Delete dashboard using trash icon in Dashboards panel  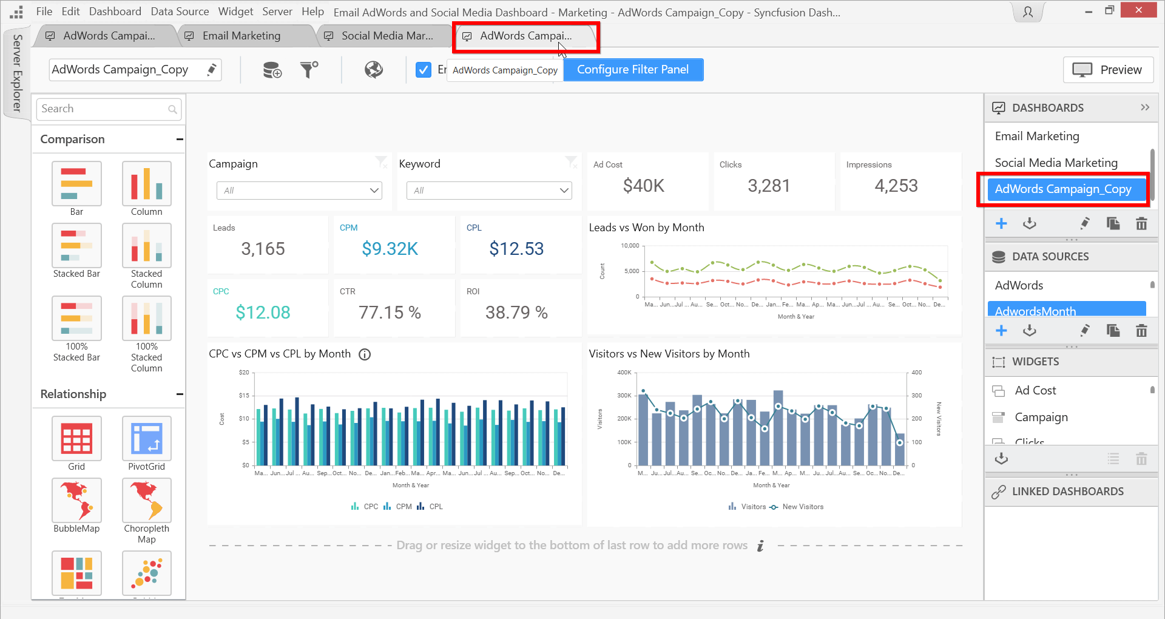coord(1141,224)
